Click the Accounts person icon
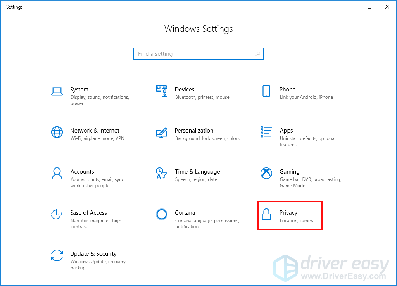 pos(57,173)
